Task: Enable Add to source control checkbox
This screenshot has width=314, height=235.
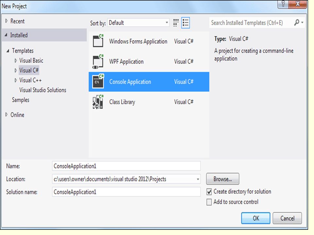Action: click(209, 202)
